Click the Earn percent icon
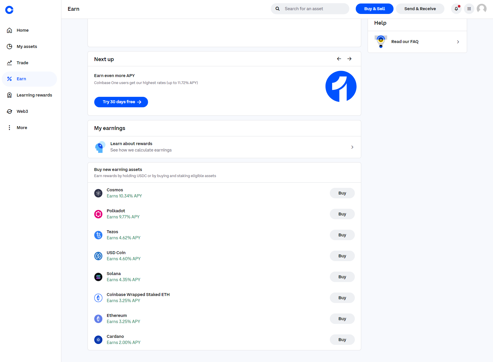This screenshot has height=362, width=493. coord(9,79)
